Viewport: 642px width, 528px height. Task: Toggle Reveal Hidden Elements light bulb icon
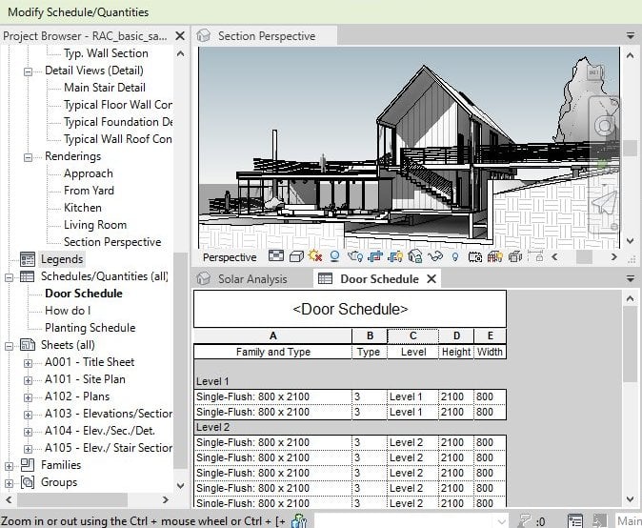click(455, 256)
